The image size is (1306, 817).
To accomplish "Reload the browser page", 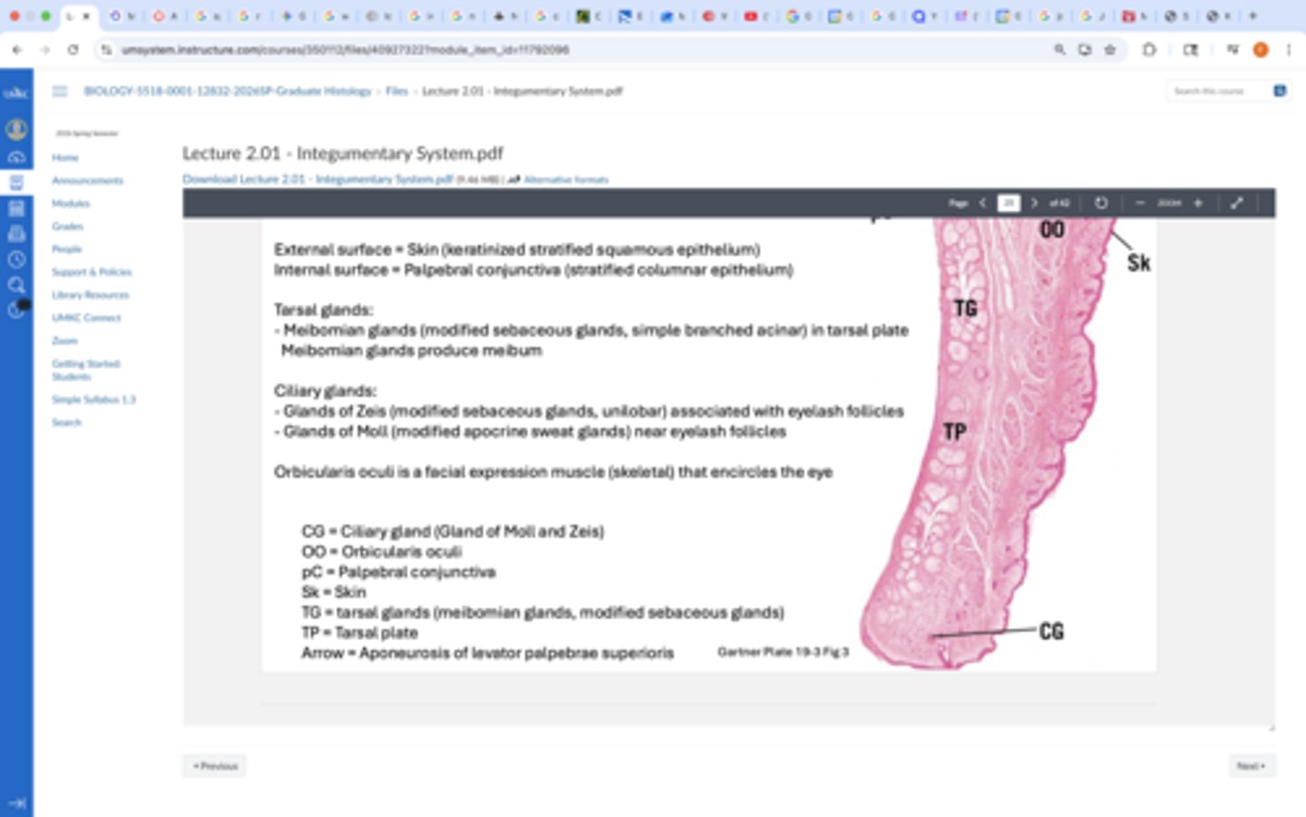I will pos(73,50).
